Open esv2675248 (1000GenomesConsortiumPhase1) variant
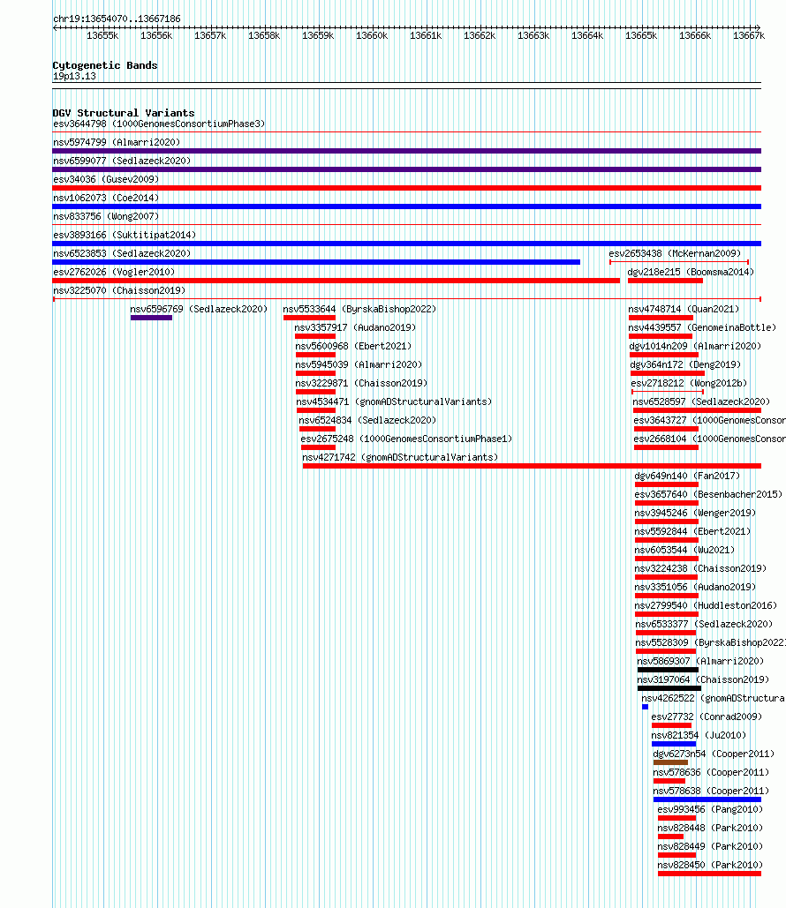This screenshot has height=908, width=786. (x=406, y=439)
